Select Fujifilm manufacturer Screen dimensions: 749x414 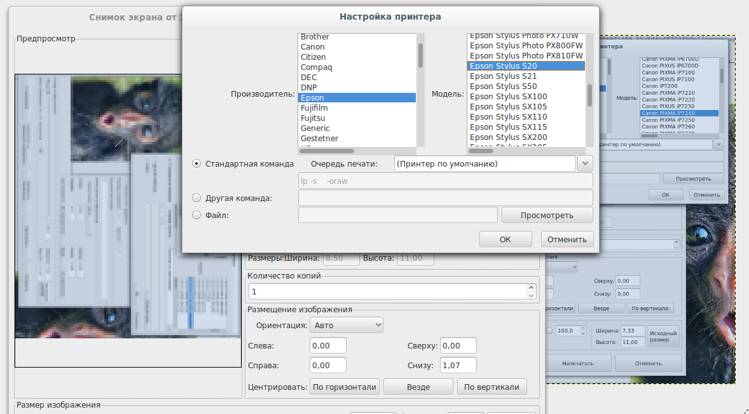point(357,108)
